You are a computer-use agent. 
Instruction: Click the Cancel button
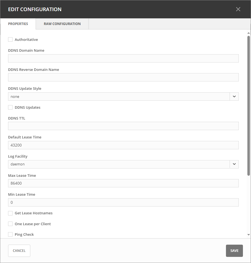pos(19,251)
